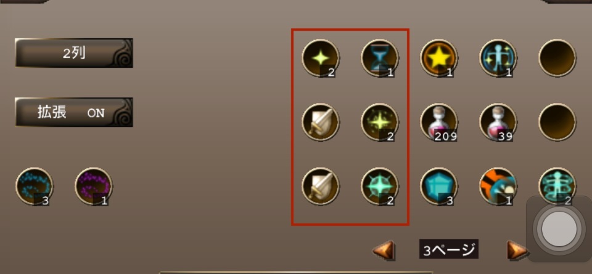Select the teal spiked star skill

click(379, 186)
